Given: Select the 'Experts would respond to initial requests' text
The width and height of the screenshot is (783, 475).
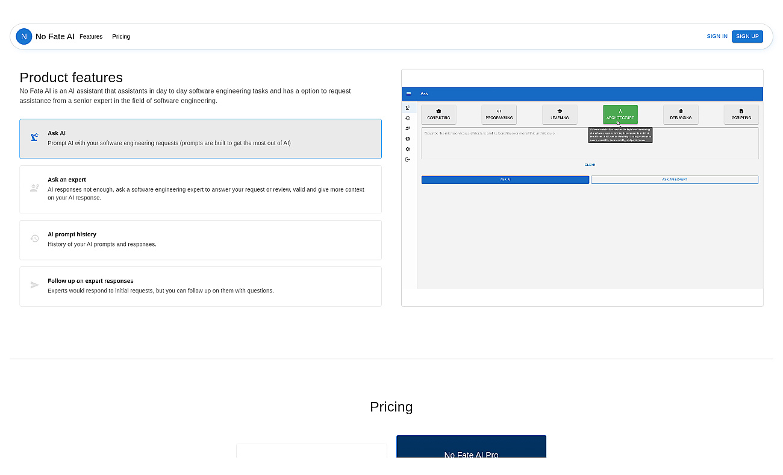Looking at the screenshot, I should click(x=161, y=291).
